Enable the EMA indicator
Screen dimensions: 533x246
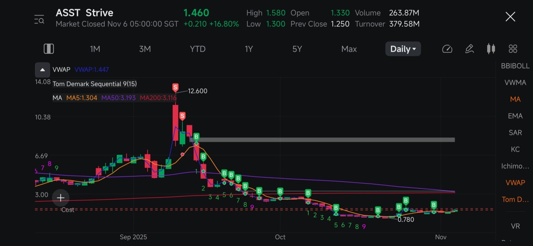coord(515,116)
